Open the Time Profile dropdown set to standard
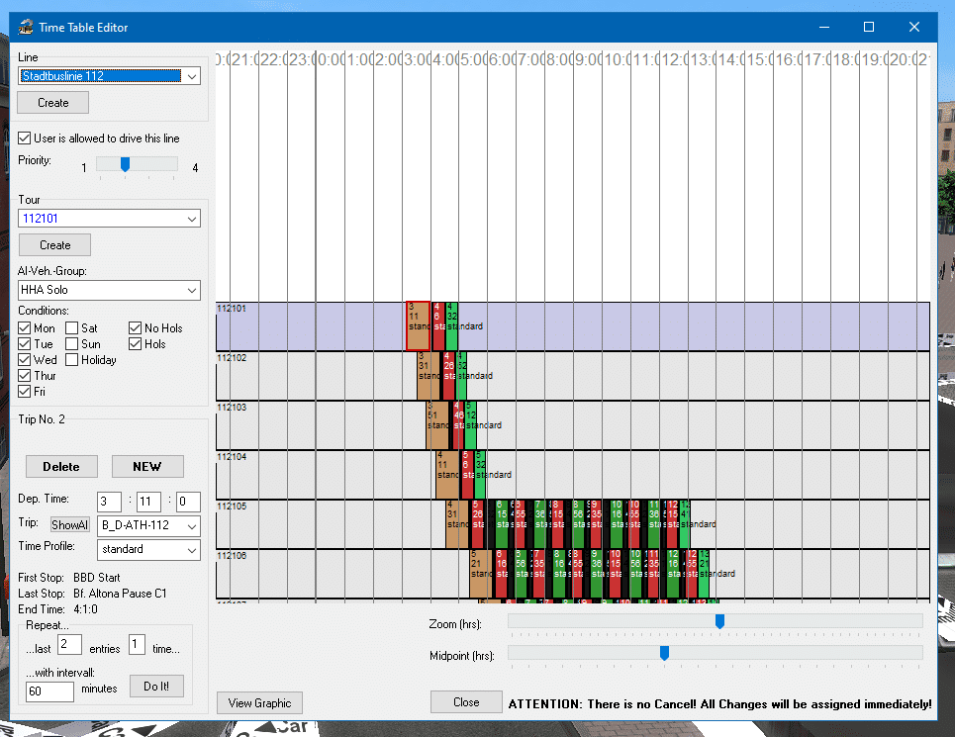 pyautogui.click(x=149, y=549)
